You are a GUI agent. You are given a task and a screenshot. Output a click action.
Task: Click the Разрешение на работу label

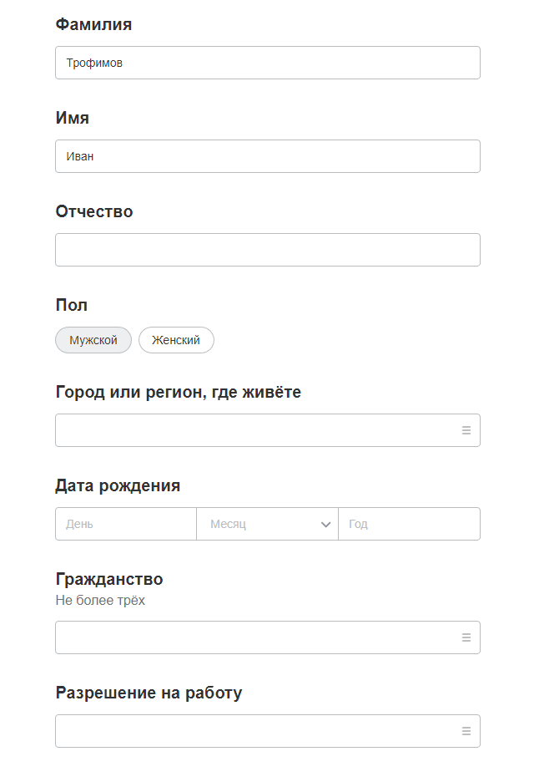(149, 693)
